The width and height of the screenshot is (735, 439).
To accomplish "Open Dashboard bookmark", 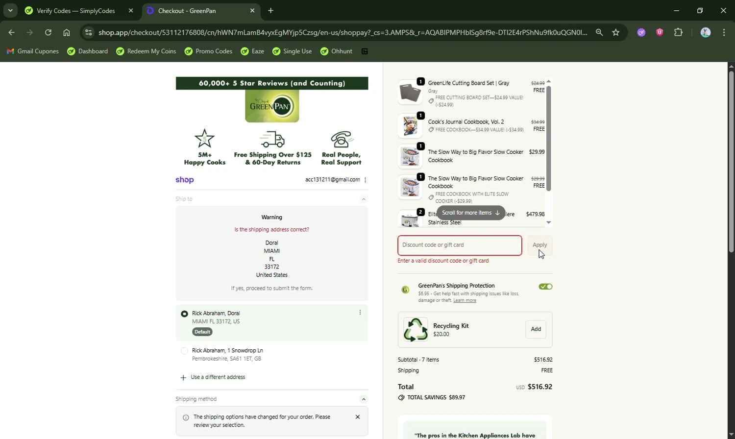I will pos(88,51).
